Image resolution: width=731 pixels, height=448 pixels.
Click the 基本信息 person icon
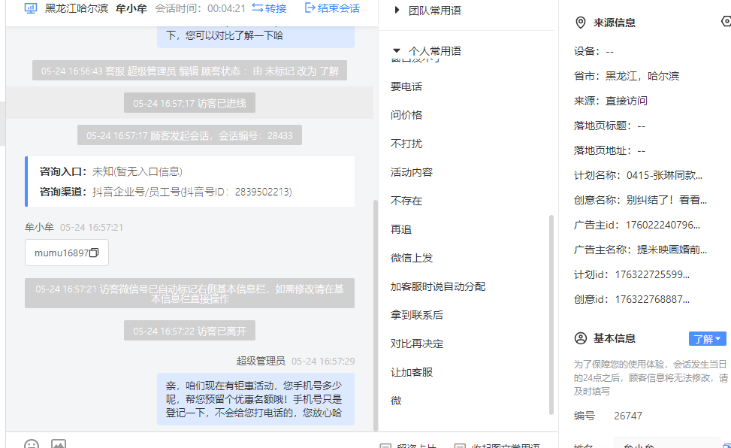[581, 338]
